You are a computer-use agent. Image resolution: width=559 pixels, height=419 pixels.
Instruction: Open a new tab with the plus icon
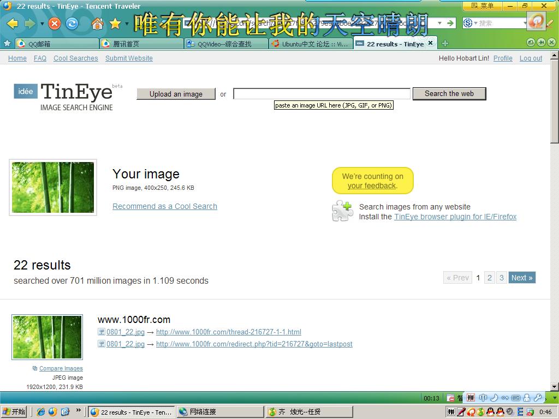tap(445, 44)
